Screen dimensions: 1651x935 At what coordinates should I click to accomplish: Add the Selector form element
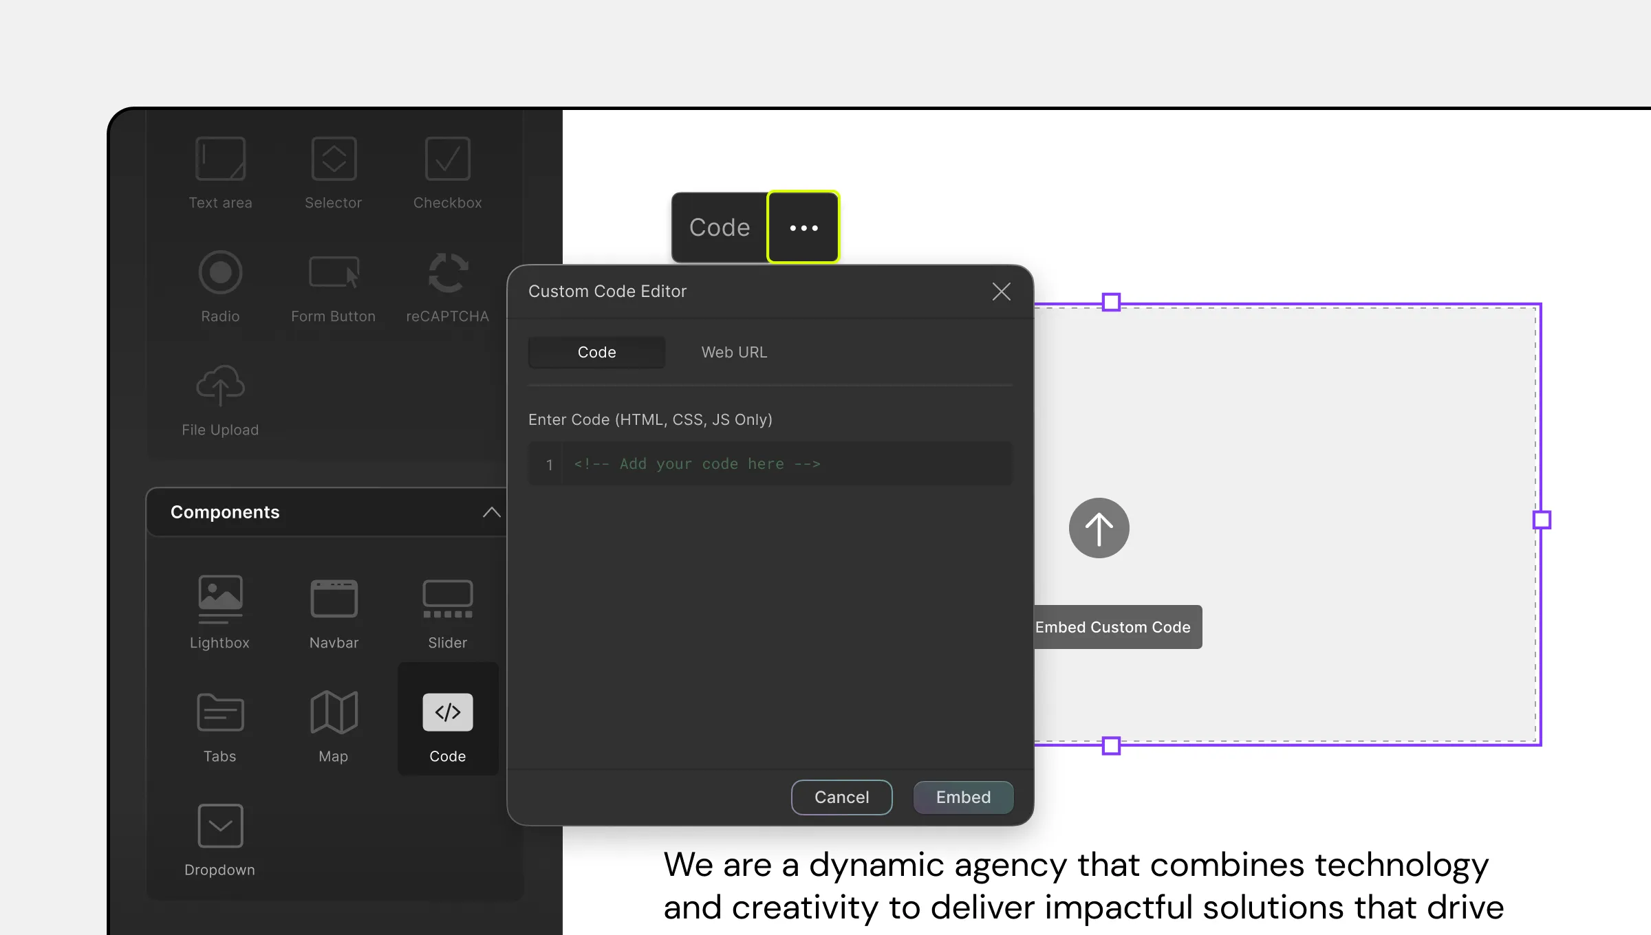pyautogui.click(x=334, y=172)
